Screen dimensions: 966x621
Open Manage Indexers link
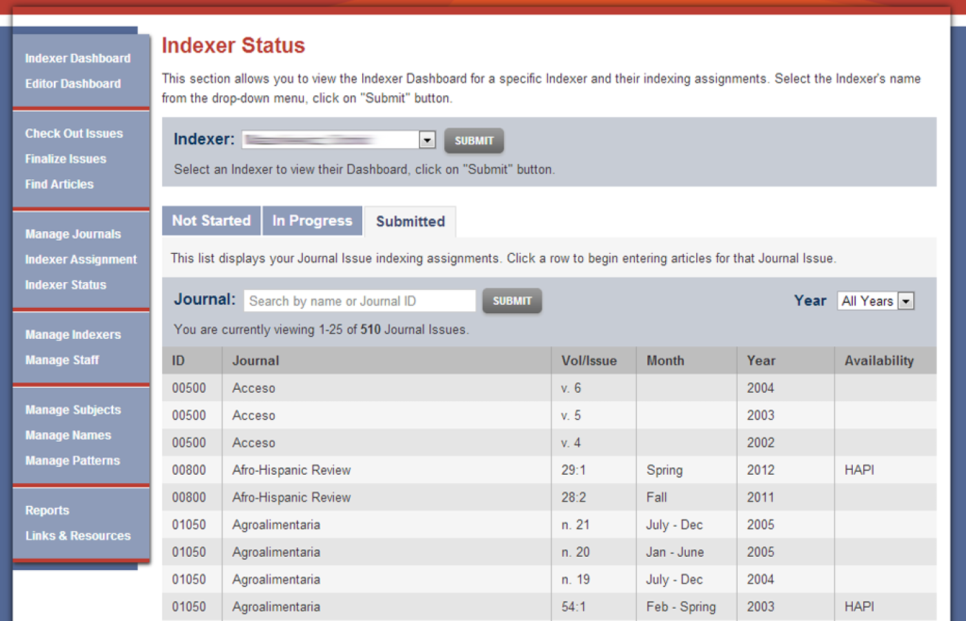[x=72, y=335]
